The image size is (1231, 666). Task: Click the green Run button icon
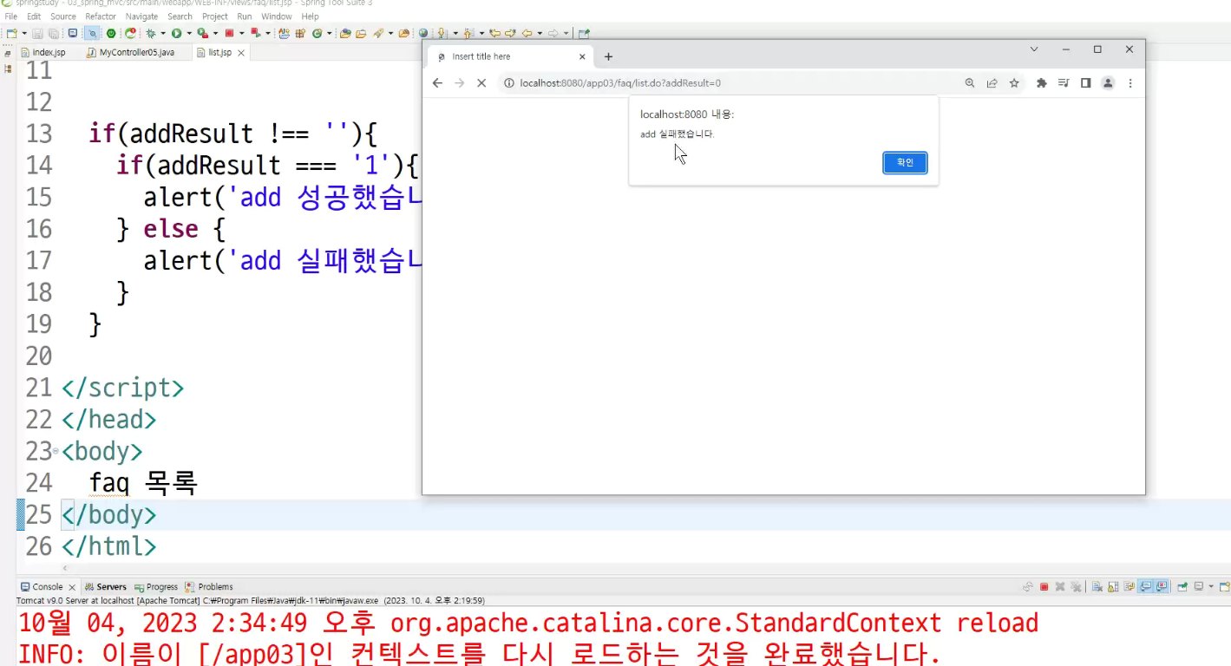pyautogui.click(x=176, y=33)
